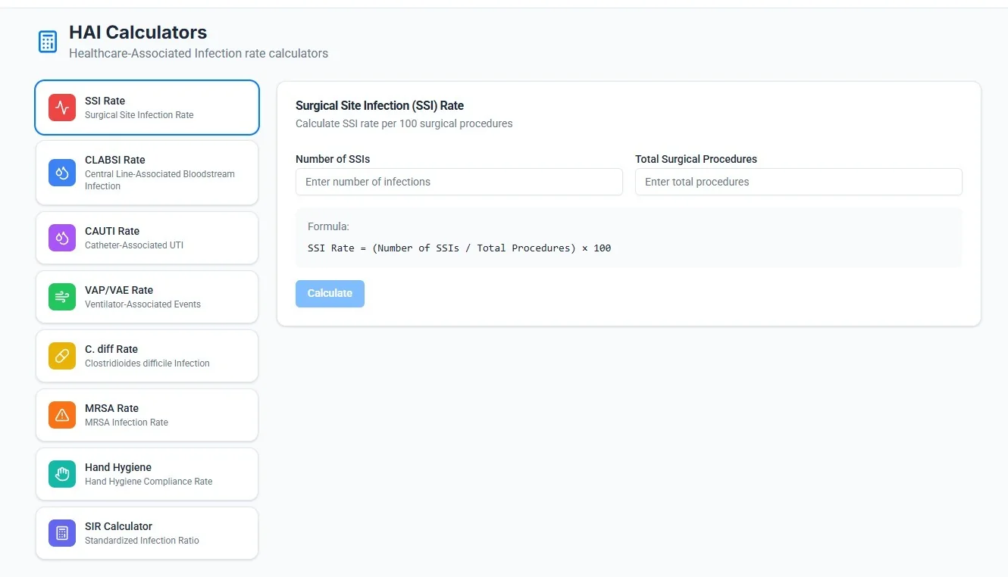Select the C. diff Rate calculator
The height and width of the screenshot is (577, 1008).
point(147,356)
